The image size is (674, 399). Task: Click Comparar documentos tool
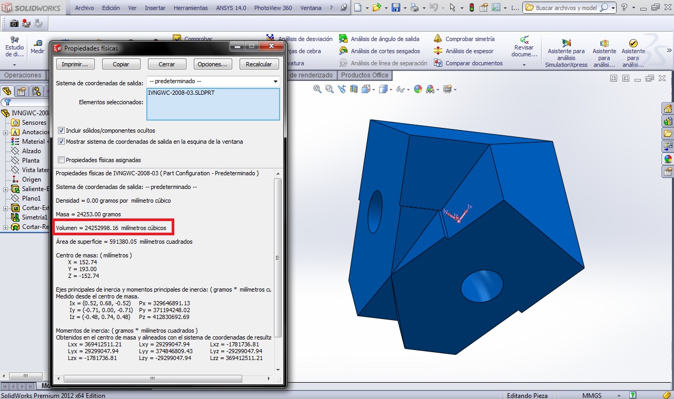tap(468, 63)
